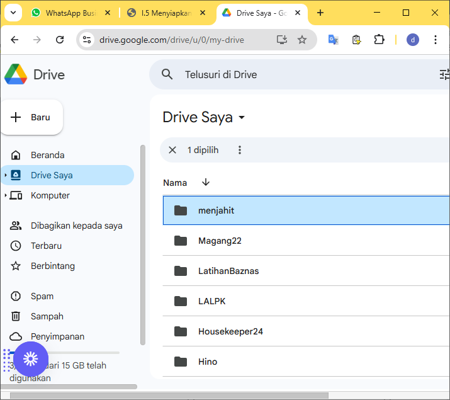450x400 pixels.
Task: Expand the Drive Saya tree arrow
Action: 6,175
